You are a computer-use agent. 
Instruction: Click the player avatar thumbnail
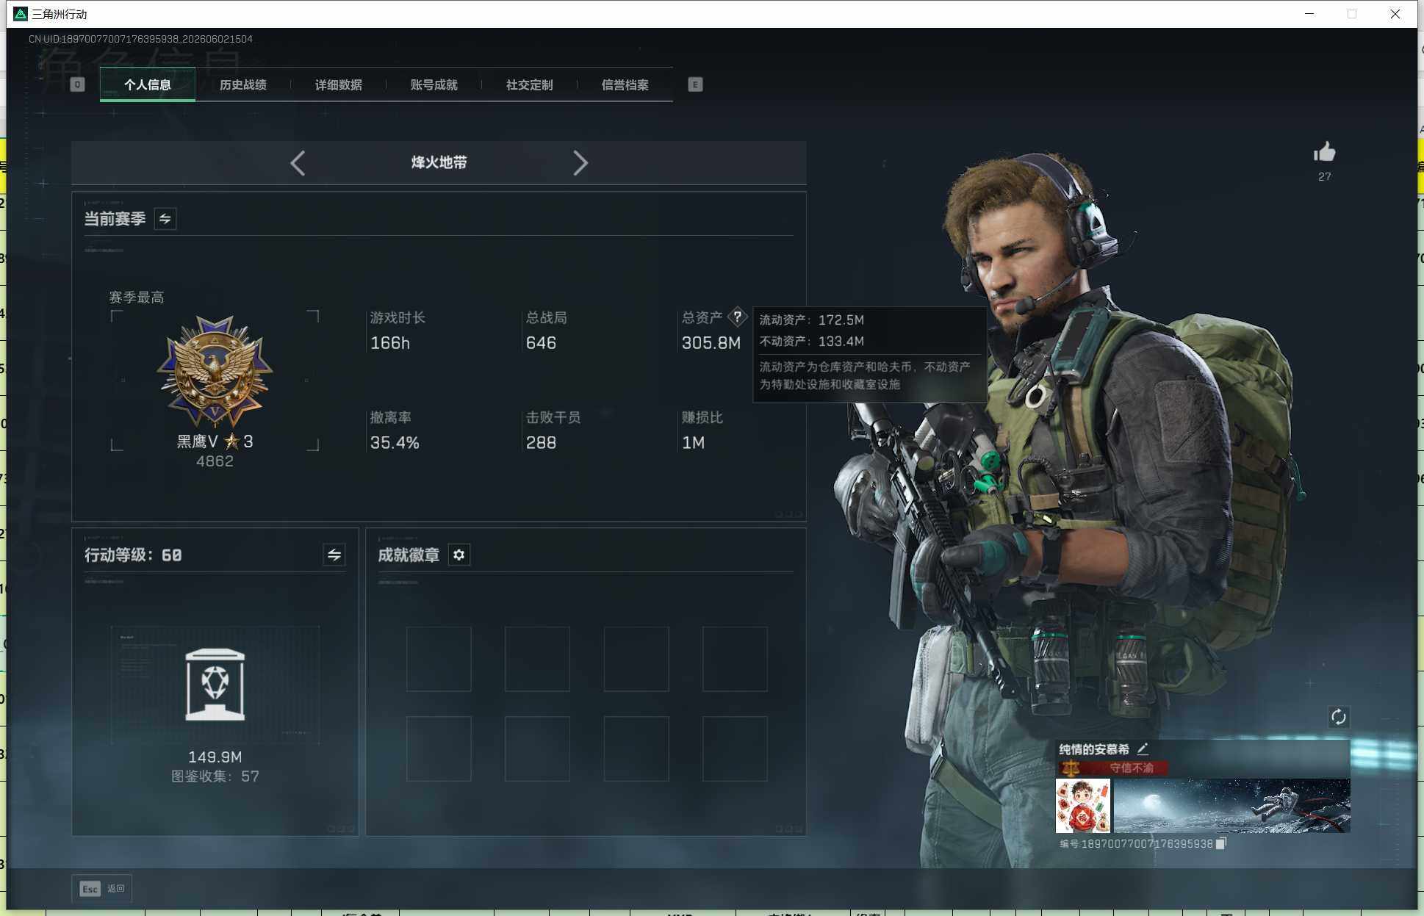pyautogui.click(x=1083, y=806)
